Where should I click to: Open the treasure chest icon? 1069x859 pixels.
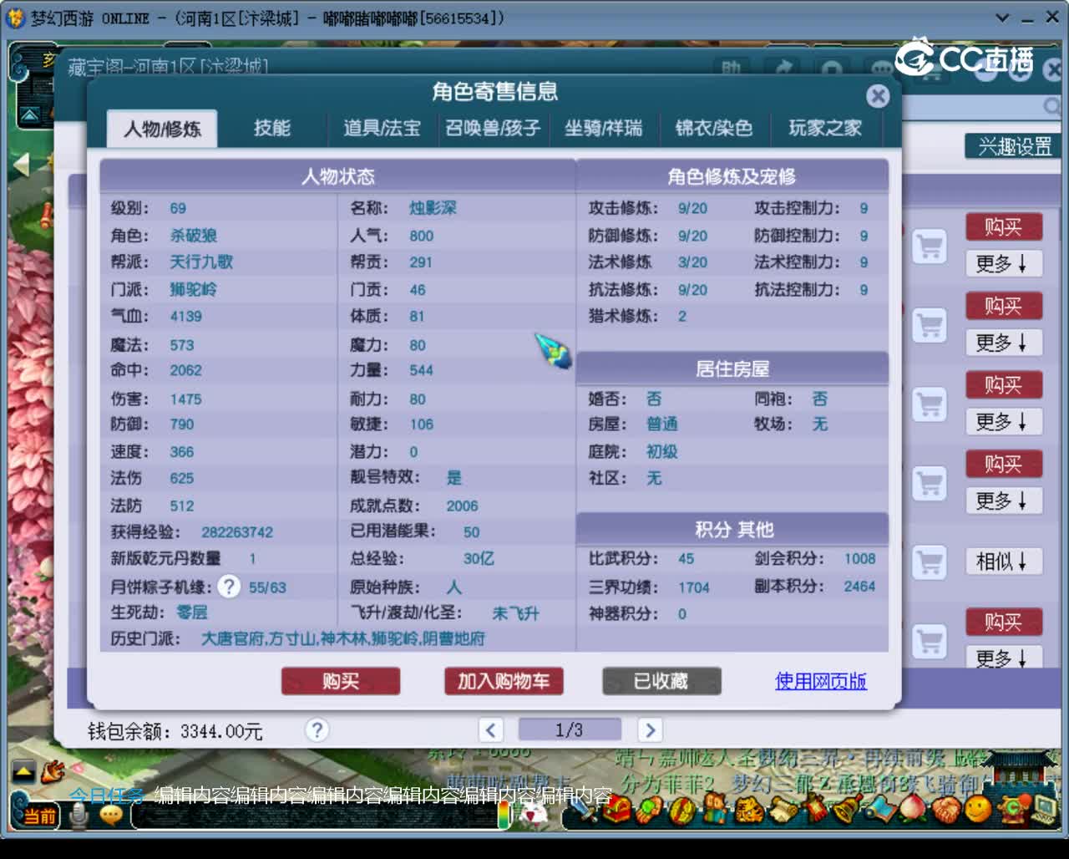[x=616, y=810]
